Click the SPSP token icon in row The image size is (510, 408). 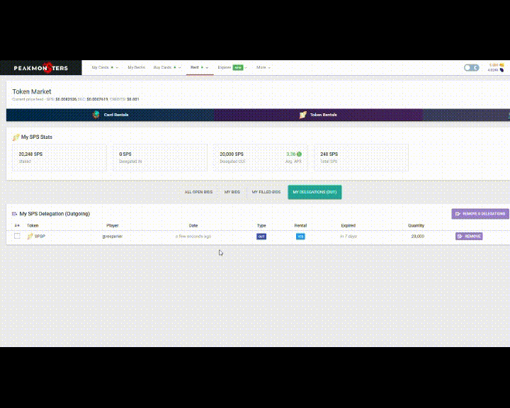point(30,236)
